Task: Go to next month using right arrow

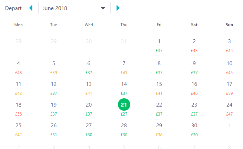Action: point(118,8)
